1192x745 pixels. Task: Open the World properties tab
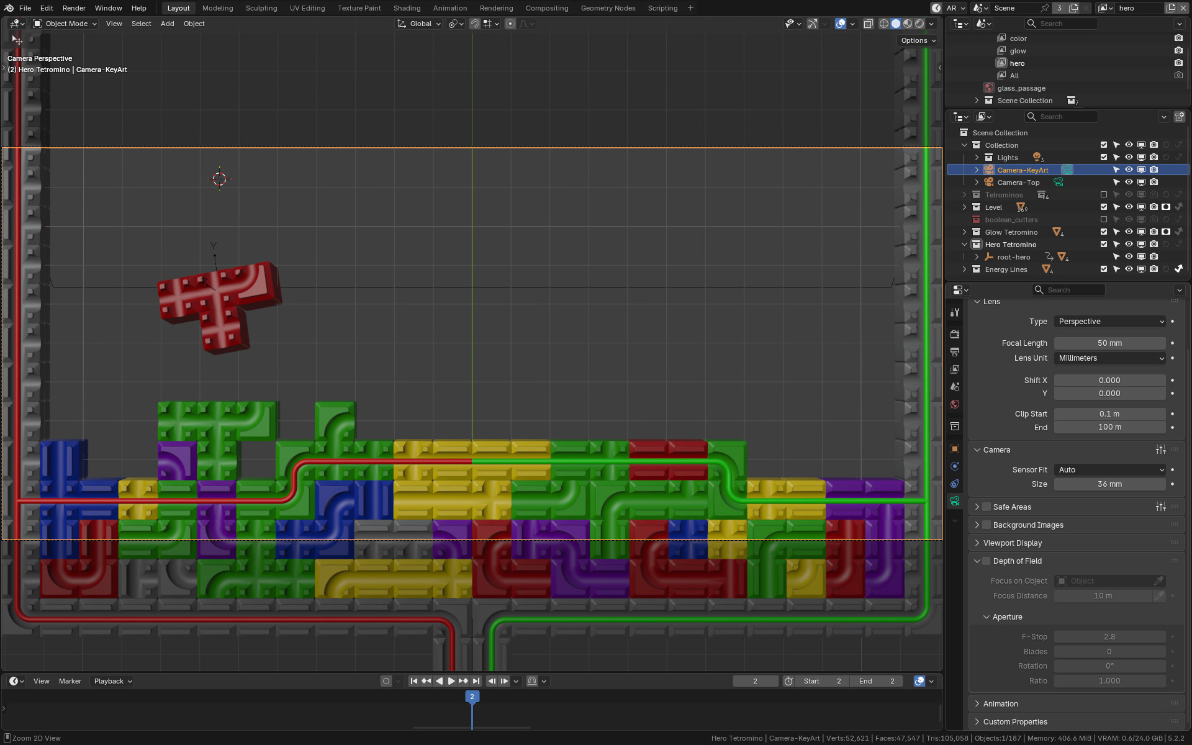pos(955,404)
